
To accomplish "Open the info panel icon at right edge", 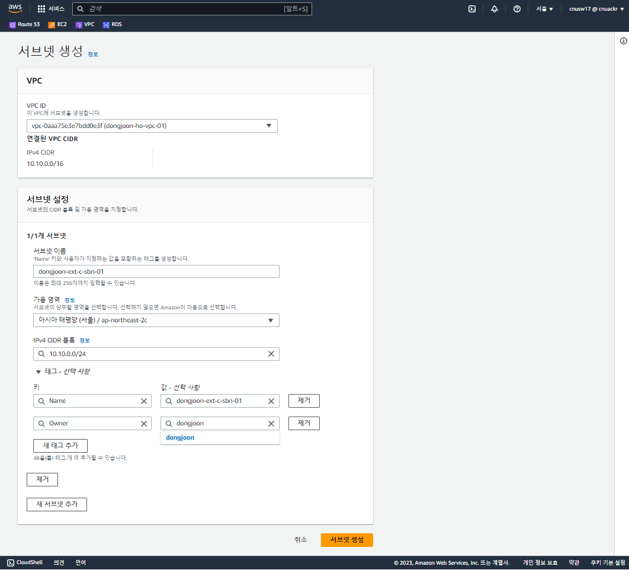I will pos(624,41).
